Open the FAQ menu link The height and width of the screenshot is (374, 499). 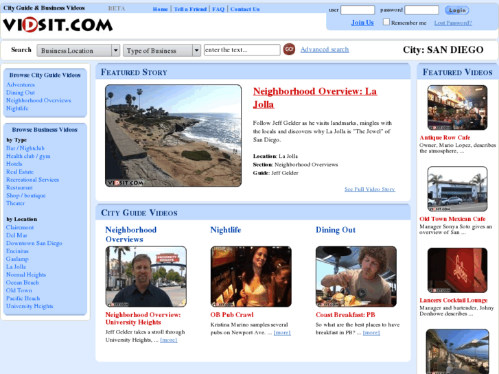point(218,9)
